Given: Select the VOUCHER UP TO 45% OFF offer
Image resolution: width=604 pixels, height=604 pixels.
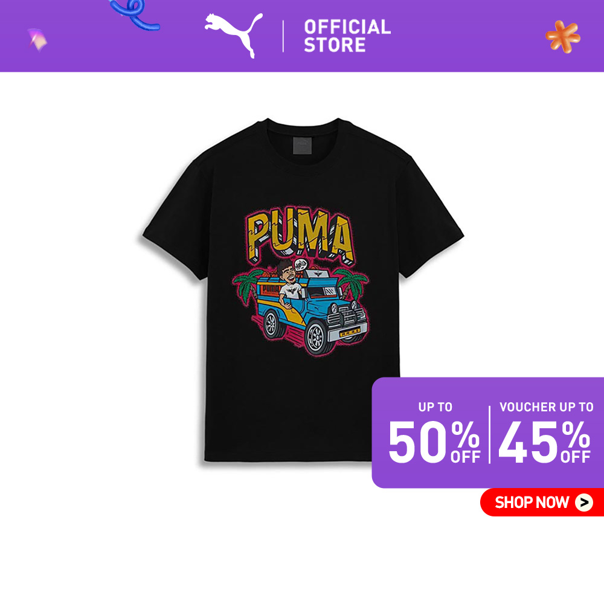Looking at the screenshot, I should coord(545,433).
